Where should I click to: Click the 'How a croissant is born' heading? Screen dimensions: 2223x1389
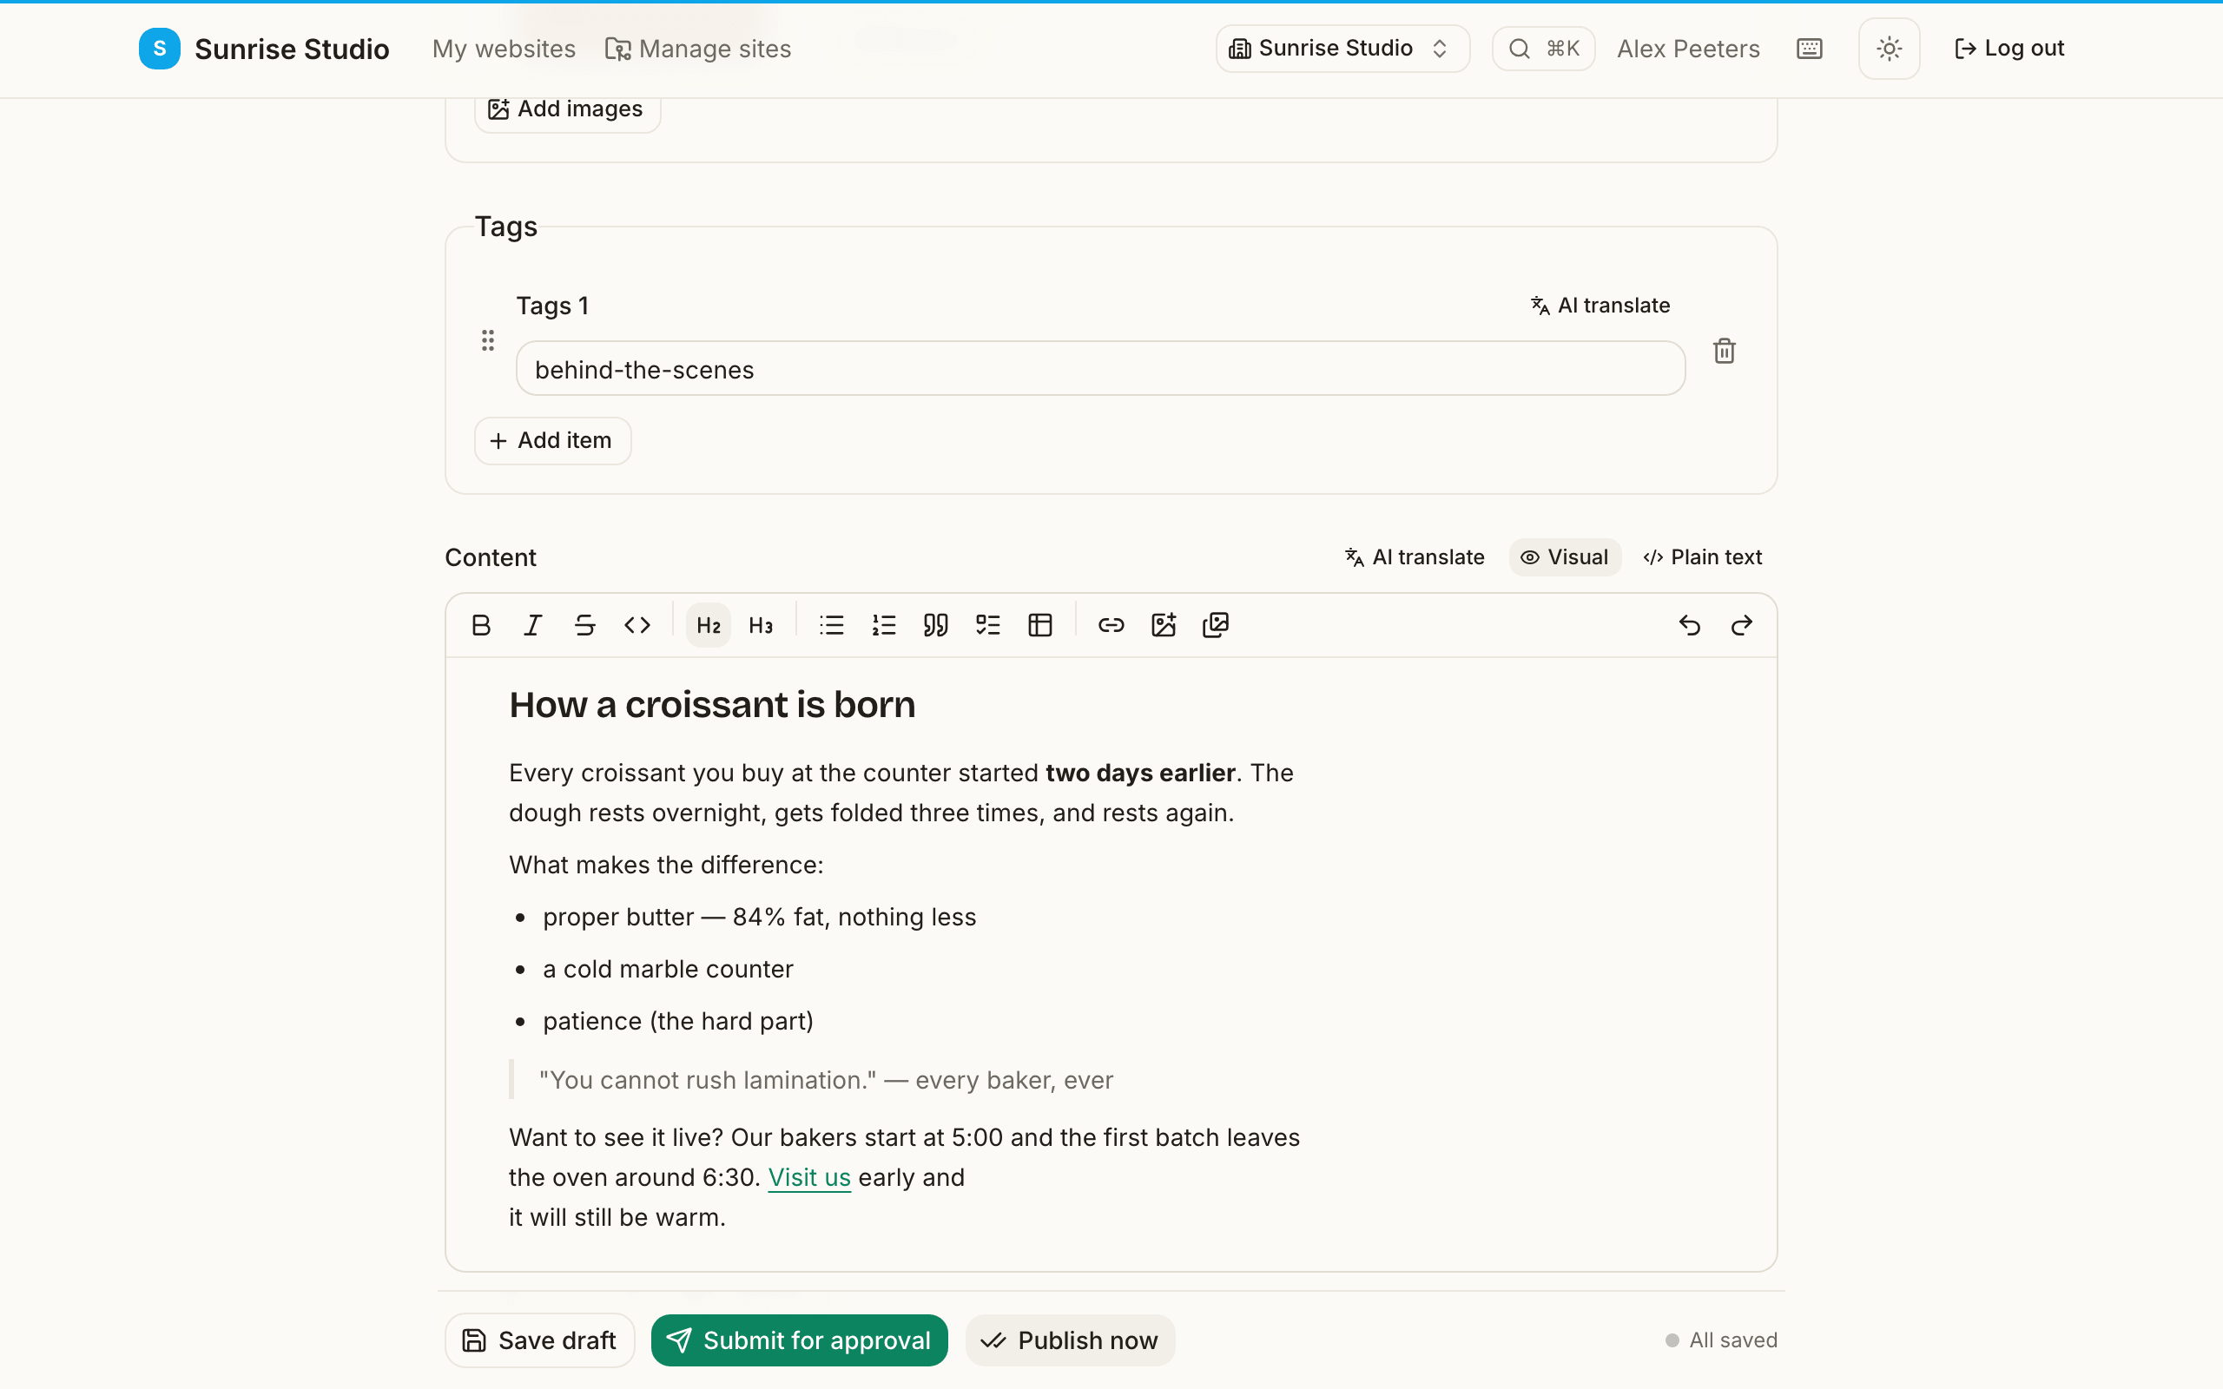click(712, 706)
